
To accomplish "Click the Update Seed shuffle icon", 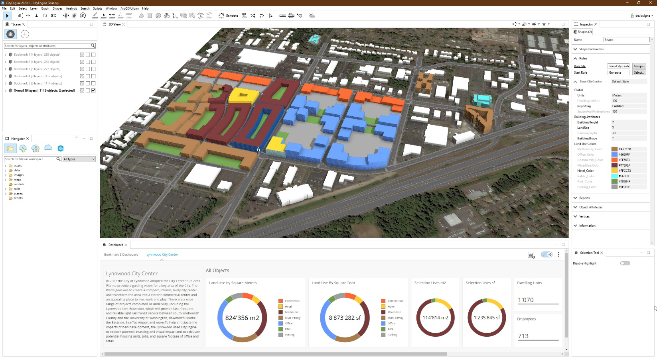I will tap(253, 16).
